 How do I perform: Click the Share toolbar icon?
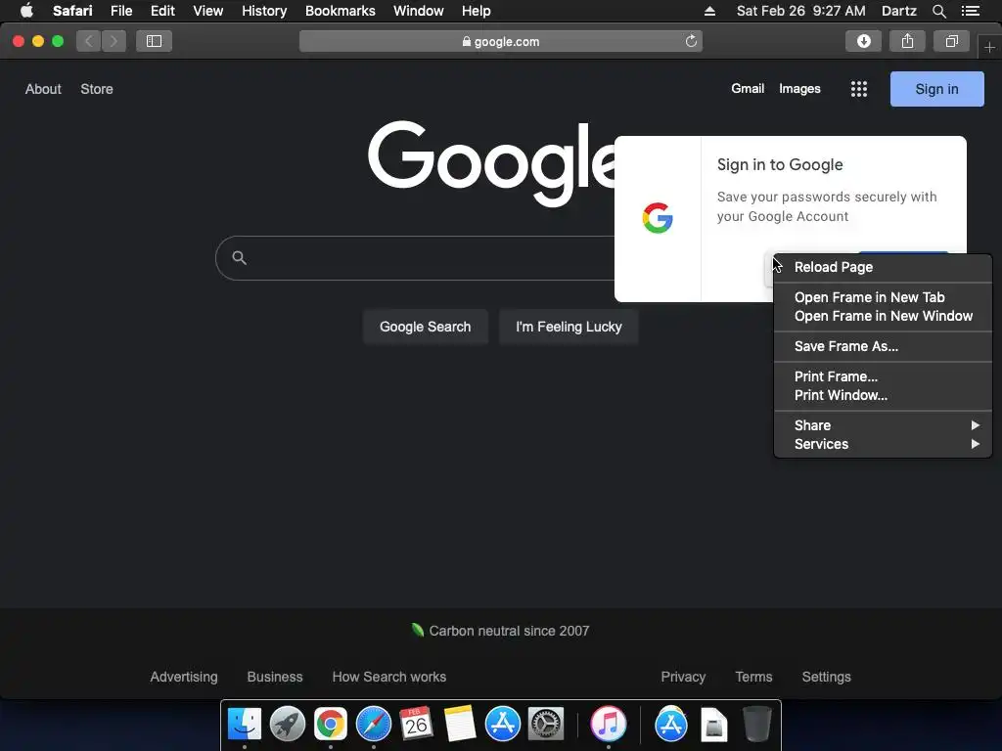tap(907, 41)
